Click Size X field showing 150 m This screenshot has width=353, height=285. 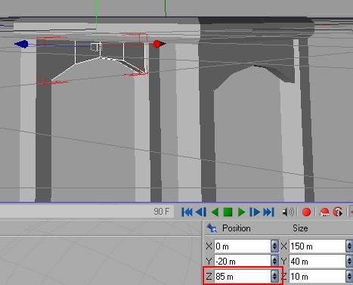317,246
